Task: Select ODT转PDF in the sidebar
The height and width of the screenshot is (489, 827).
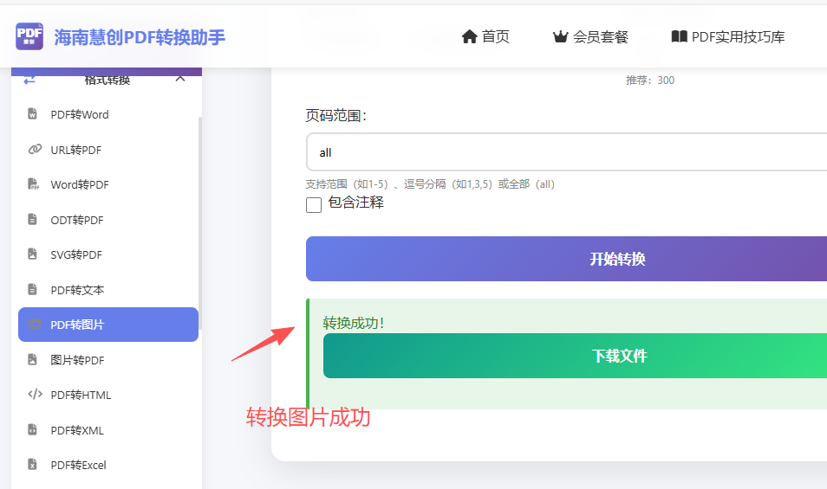Action: pos(108,220)
